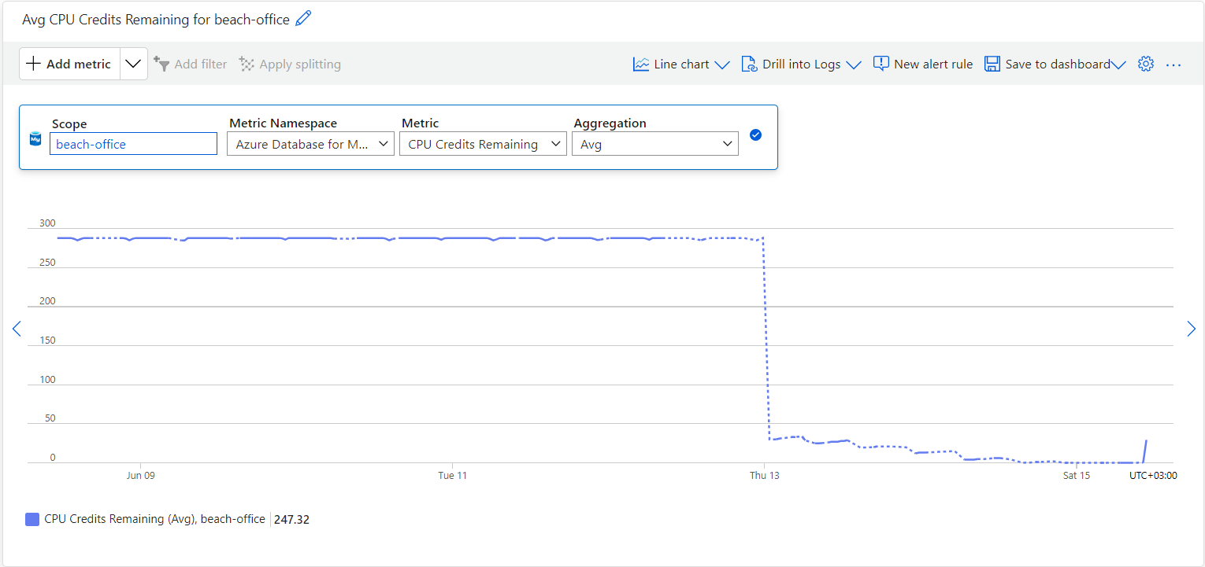
Task: Open the Save to dashboard chevron menu
Action: (x=1119, y=64)
